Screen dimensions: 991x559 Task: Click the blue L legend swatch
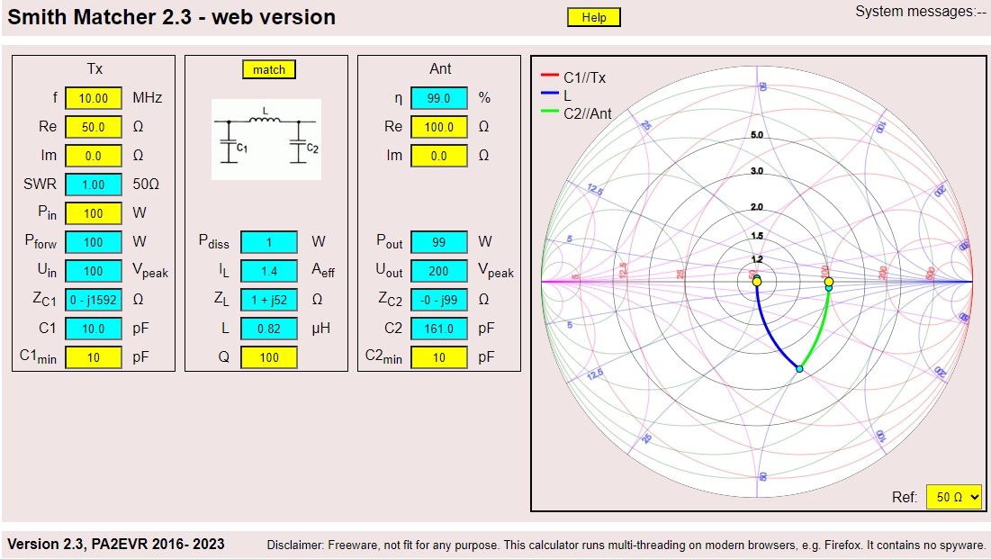[x=548, y=95]
